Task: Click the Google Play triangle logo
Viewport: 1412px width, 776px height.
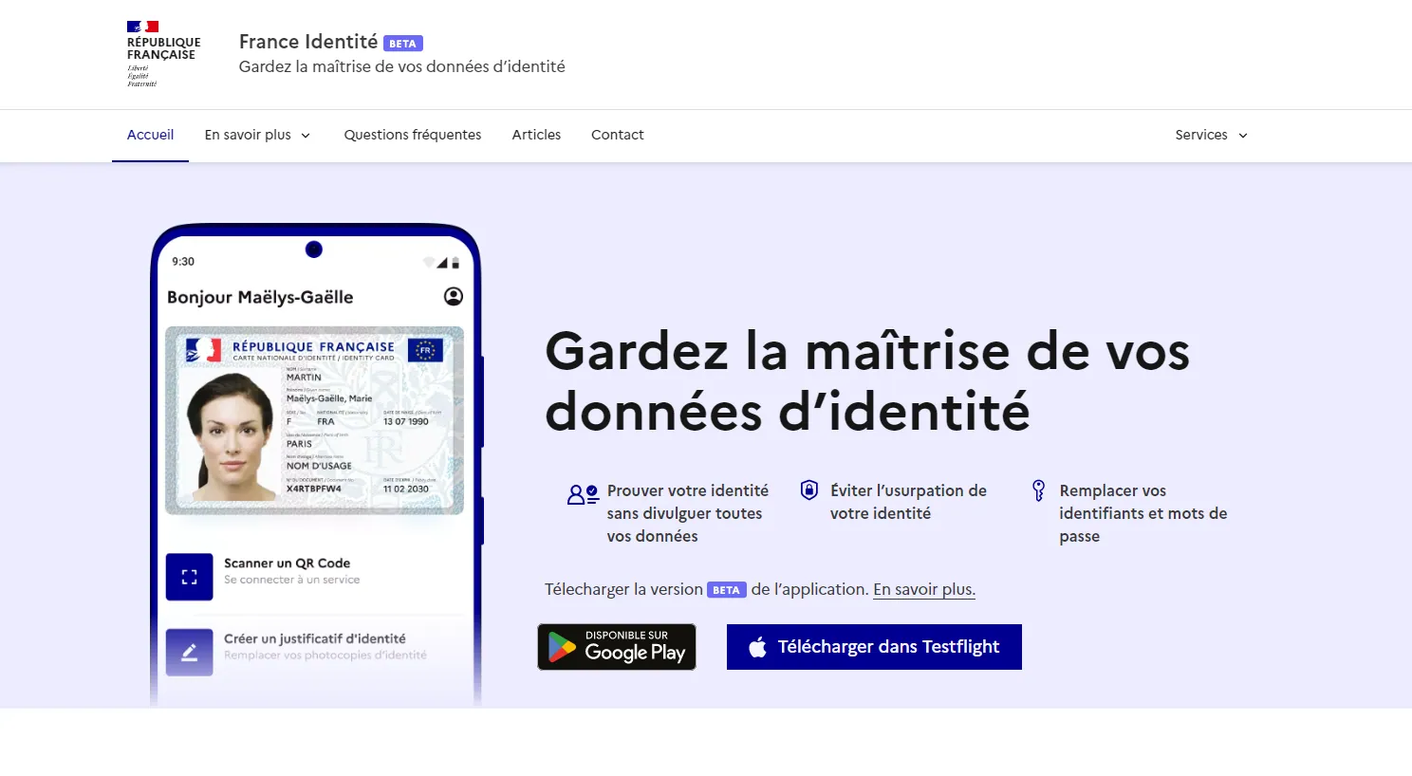Action: coord(562,647)
